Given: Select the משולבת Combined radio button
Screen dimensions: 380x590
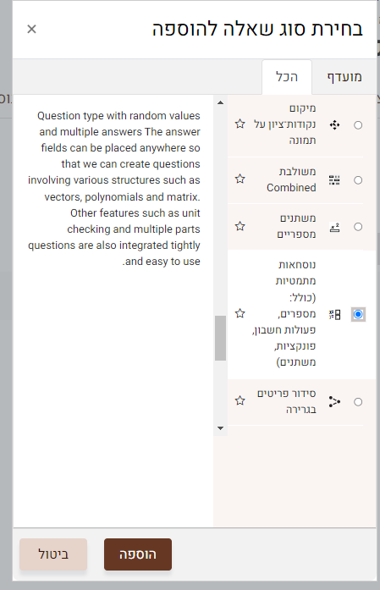Looking at the screenshot, I should click(x=358, y=180).
